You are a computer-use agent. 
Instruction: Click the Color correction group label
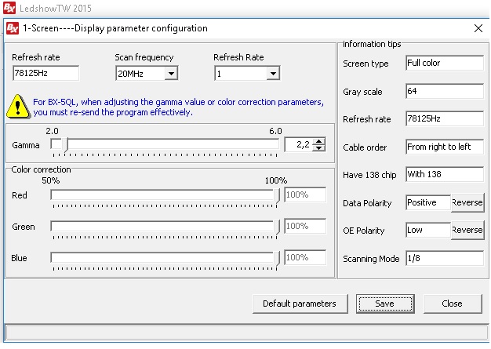click(41, 169)
